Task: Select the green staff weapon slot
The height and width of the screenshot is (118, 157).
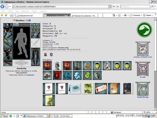Action: [x=8, y=43]
